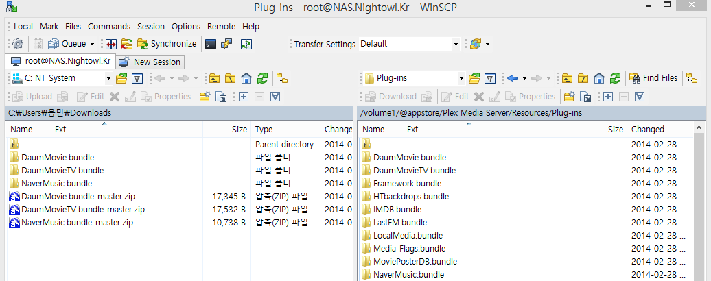Create new local folder icon

point(205,97)
